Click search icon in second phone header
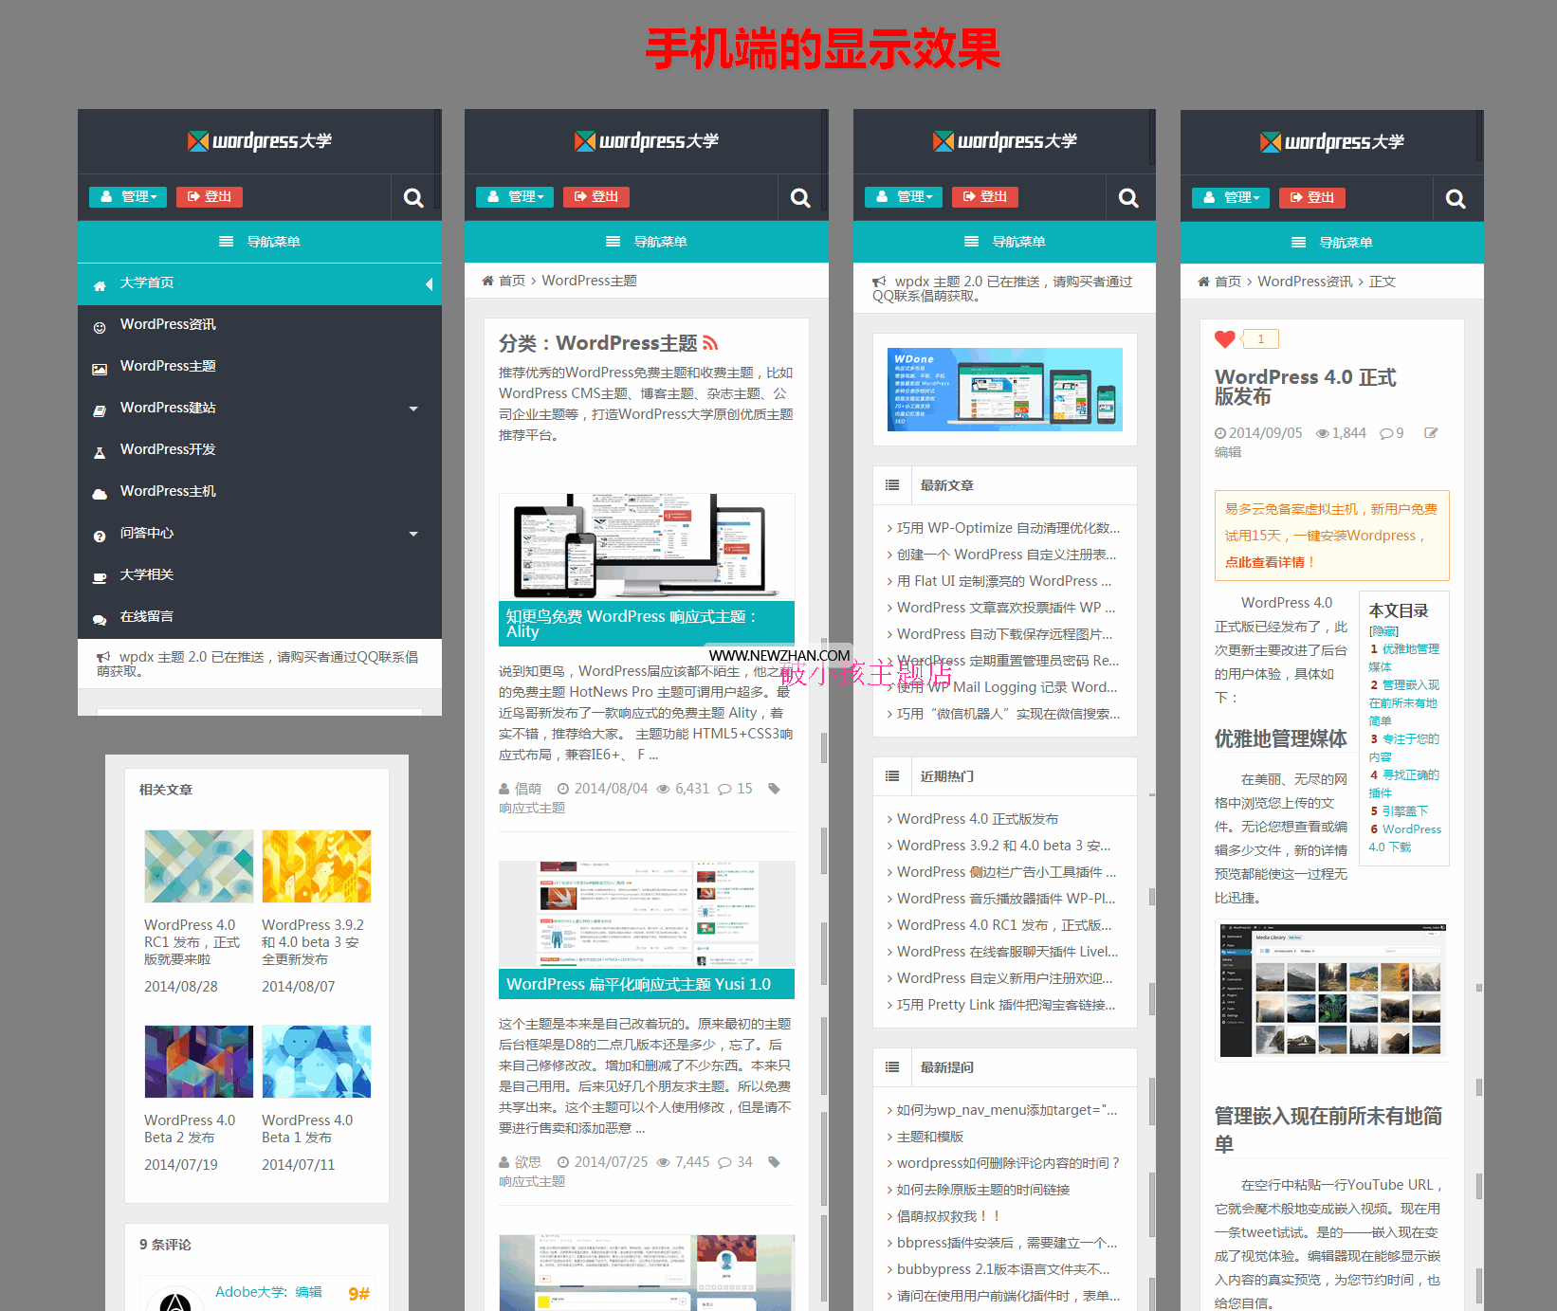The width and height of the screenshot is (1557, 1311). coord(800,198)
